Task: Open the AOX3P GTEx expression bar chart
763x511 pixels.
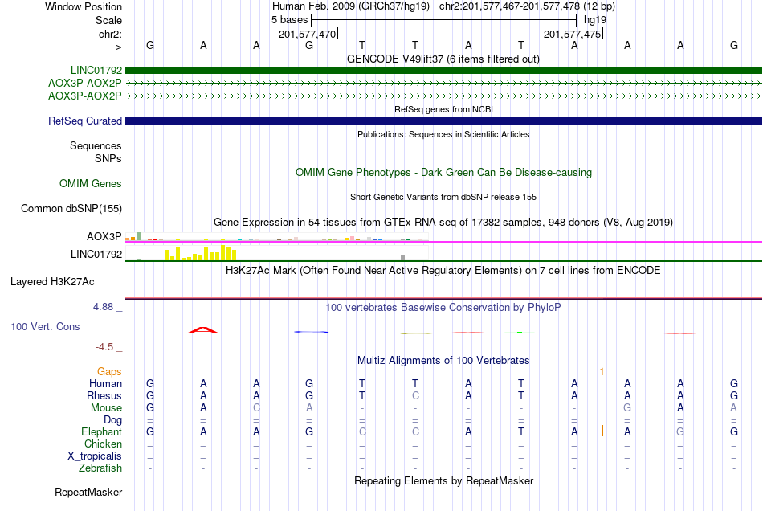Action: [x=276, y=236]
